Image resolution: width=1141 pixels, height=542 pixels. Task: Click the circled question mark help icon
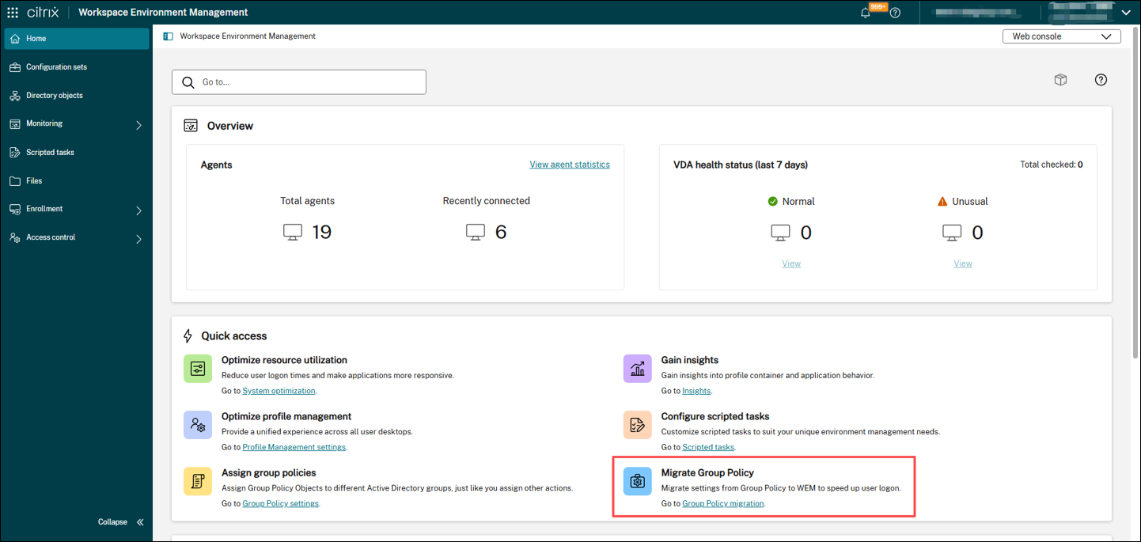(x=1101, y=80)
